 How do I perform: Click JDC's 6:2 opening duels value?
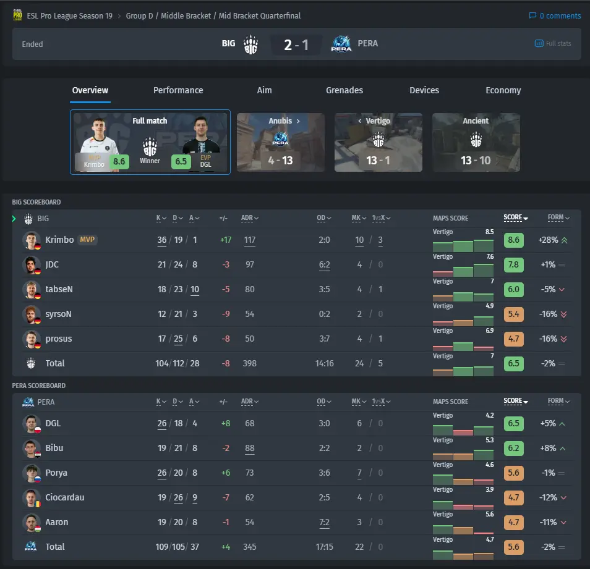coord(324,265)
